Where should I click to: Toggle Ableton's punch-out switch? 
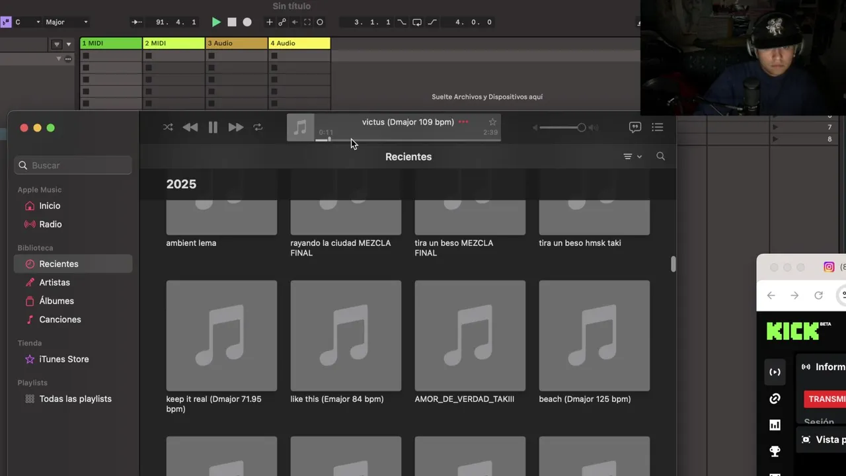(432, 22)
